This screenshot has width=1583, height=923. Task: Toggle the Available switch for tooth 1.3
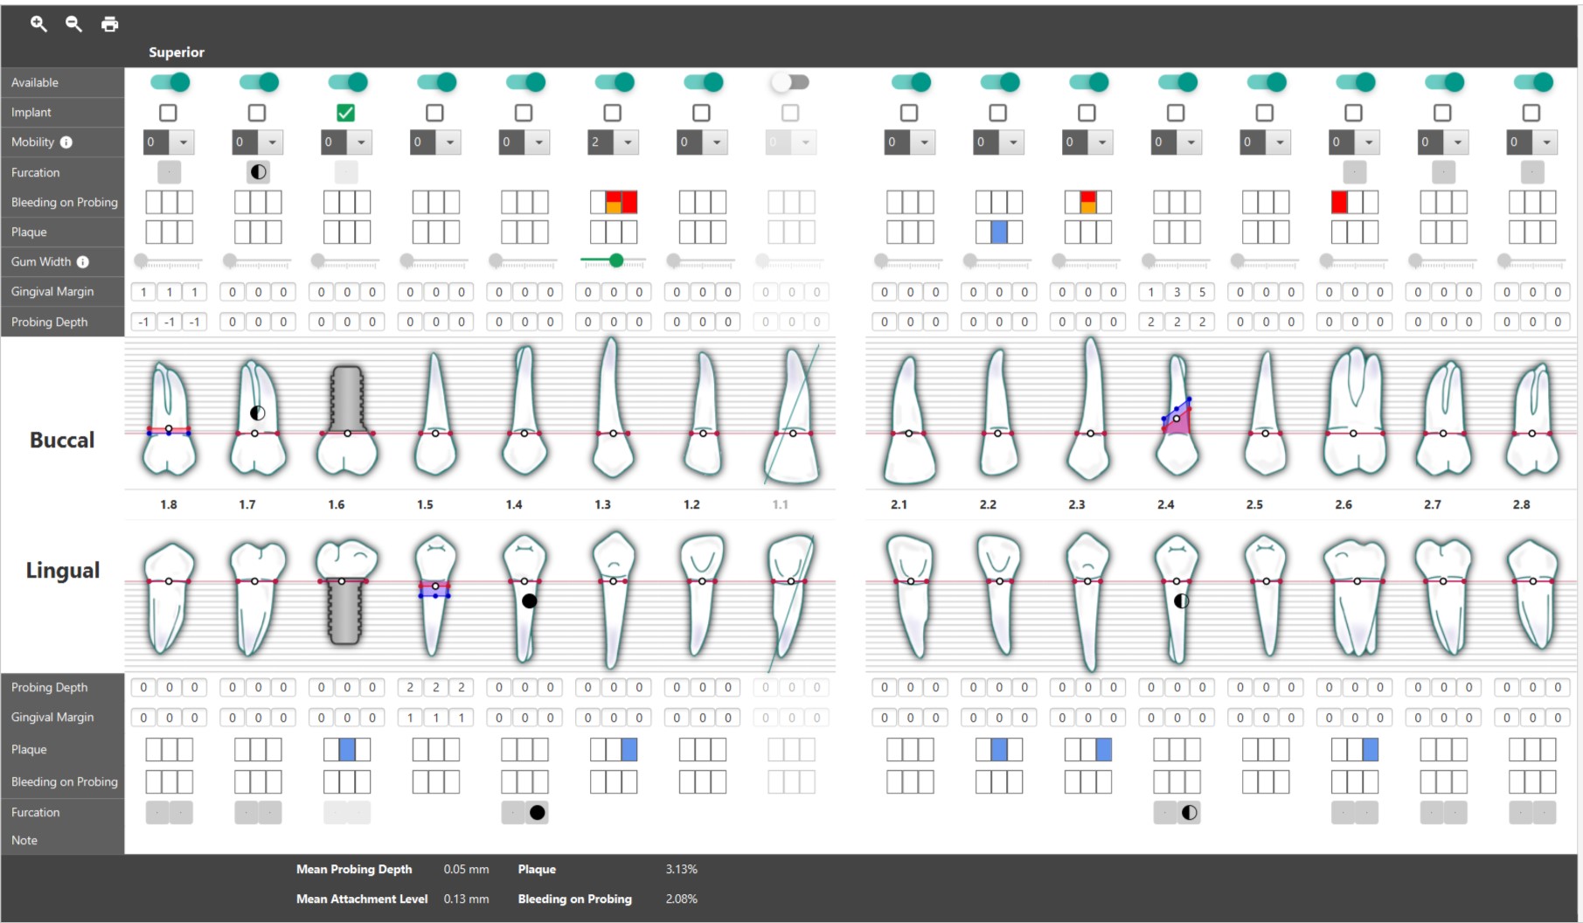[614, 82]
